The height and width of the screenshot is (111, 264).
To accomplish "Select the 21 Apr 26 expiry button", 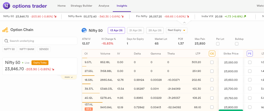I will coord(136,30).
